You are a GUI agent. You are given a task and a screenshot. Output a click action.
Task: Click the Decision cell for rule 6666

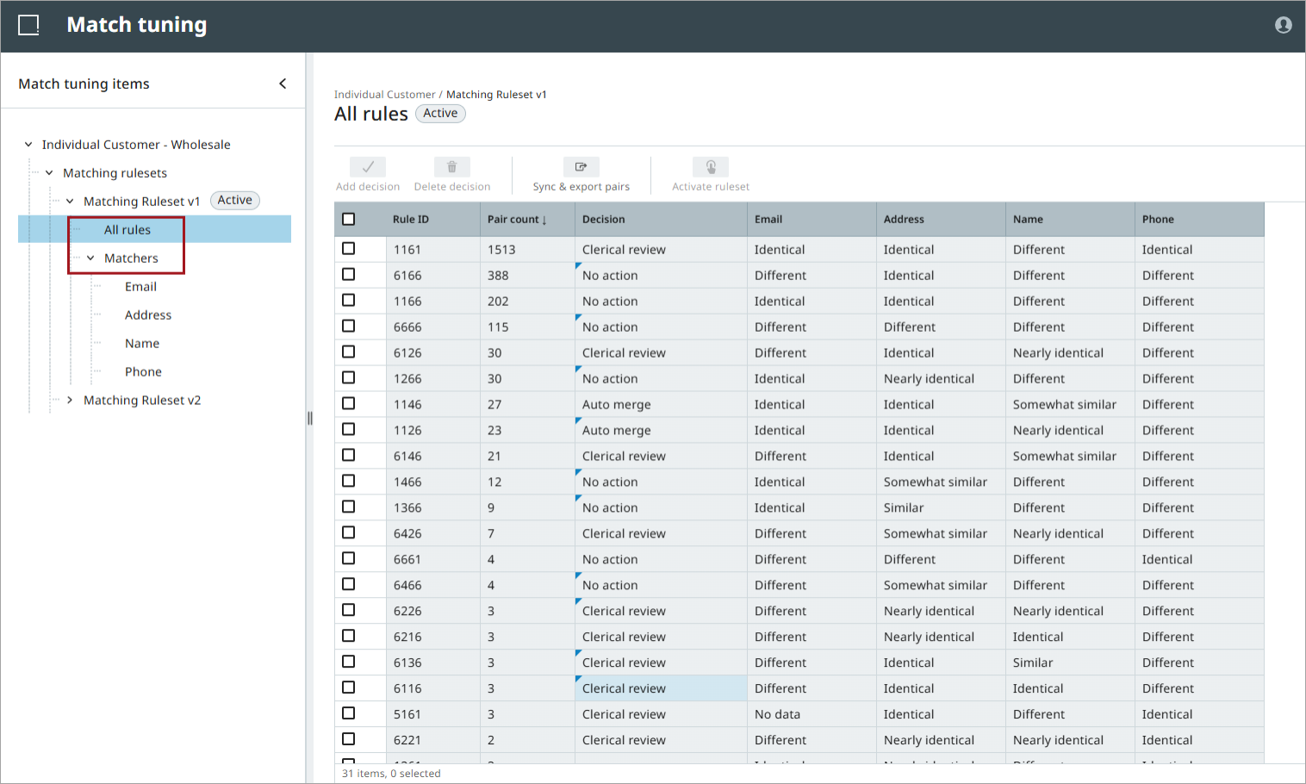click(x=661, y=327)
